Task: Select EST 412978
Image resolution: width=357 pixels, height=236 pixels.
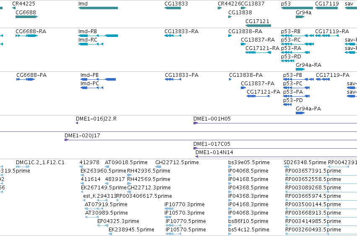Action: pos(81,167)
